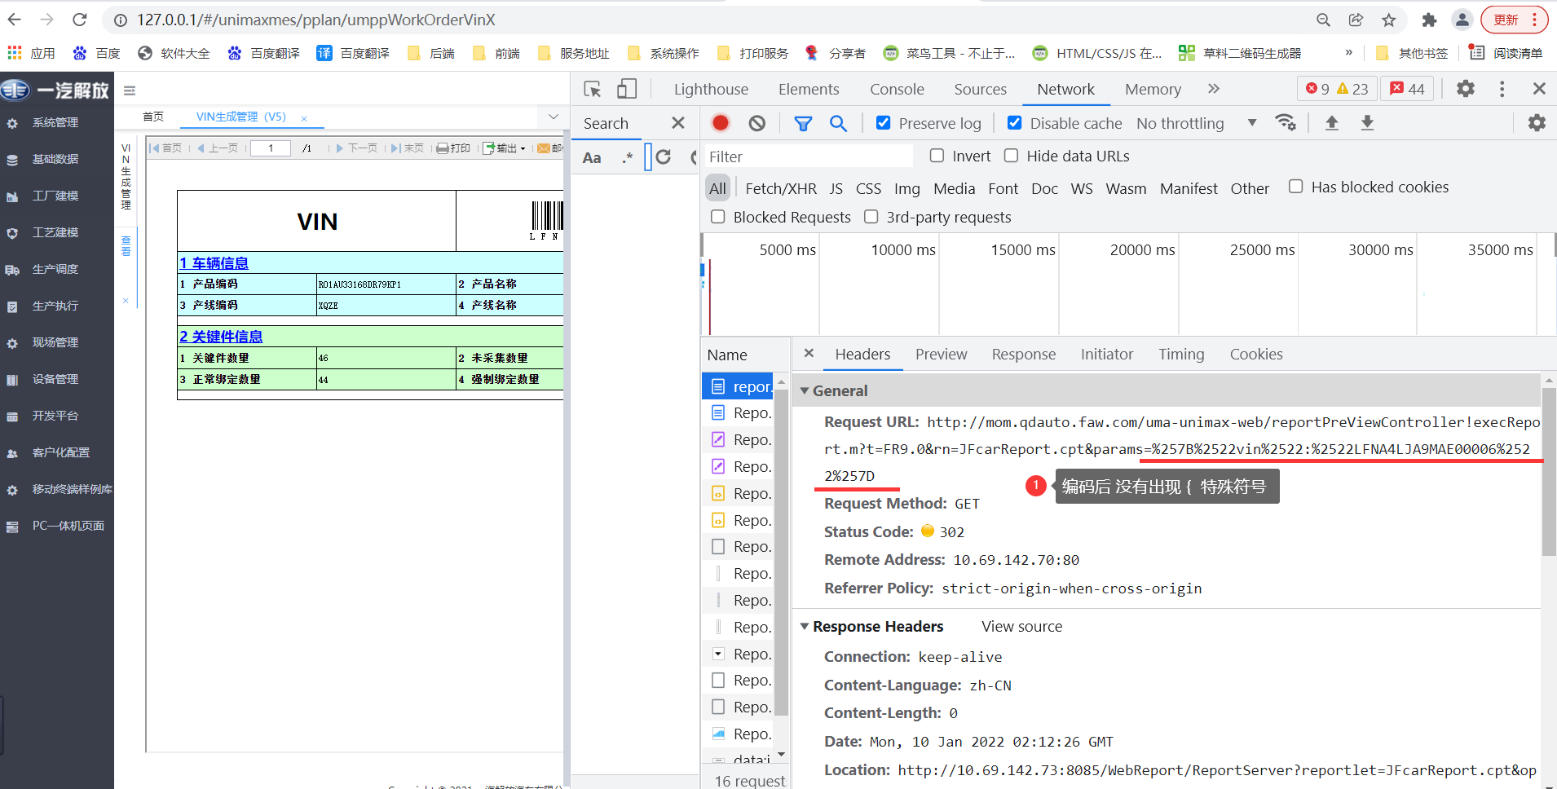Open the 输出 export dropdown
This screenshot has height=789, width=1557.
point(504,148)
